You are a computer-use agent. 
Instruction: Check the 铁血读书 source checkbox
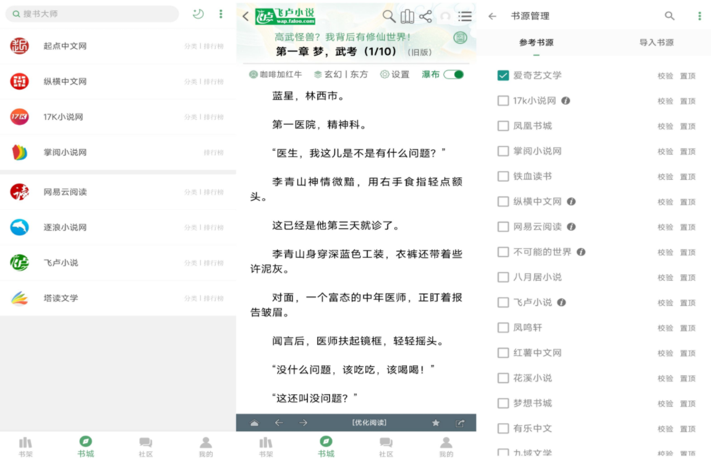click(x=503, y=176)
